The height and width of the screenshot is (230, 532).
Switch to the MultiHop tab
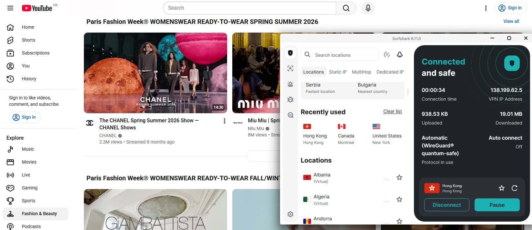click(361, 72)
